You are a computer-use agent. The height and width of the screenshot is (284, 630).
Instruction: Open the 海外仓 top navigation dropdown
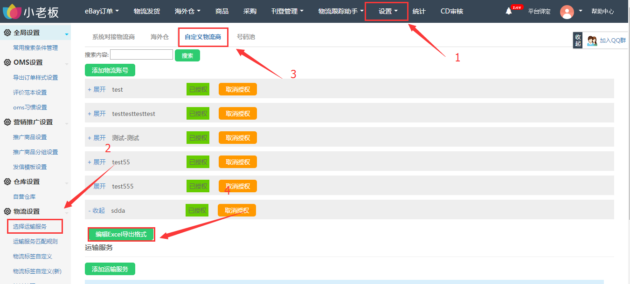tap(187, 11)
